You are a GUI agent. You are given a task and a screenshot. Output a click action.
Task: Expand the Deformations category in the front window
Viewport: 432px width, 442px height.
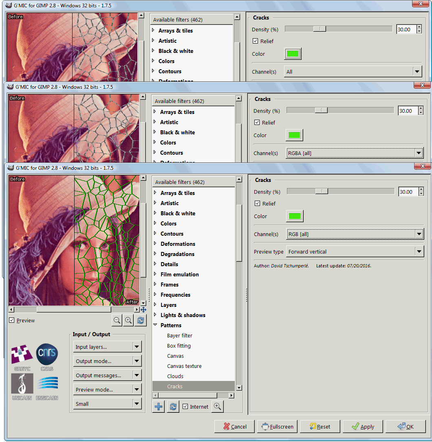(155, 243)
